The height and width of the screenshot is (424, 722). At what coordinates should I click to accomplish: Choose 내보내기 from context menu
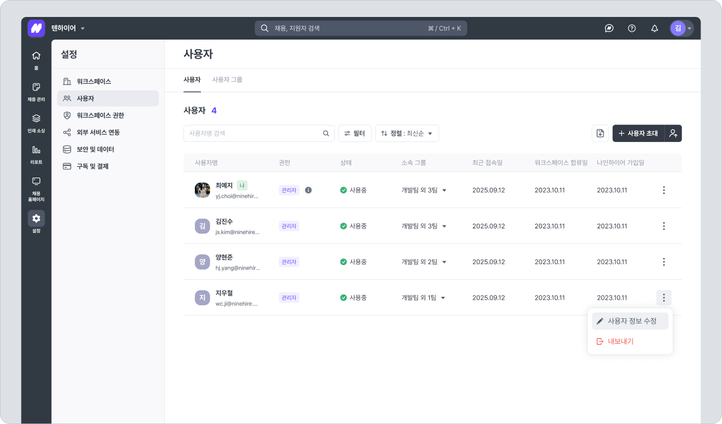pos(630,341)
